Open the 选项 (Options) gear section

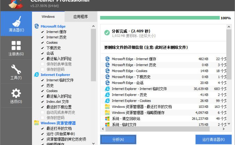tap(16, 95)
